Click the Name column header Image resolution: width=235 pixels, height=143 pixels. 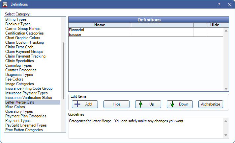pos(100,25)
